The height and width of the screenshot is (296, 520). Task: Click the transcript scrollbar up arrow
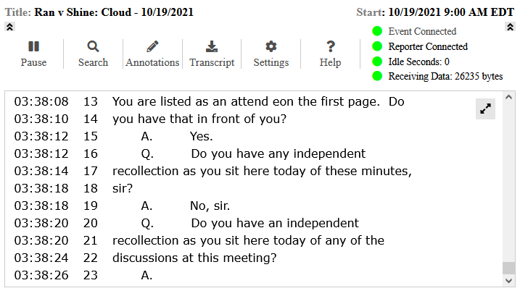coord(508,98)
